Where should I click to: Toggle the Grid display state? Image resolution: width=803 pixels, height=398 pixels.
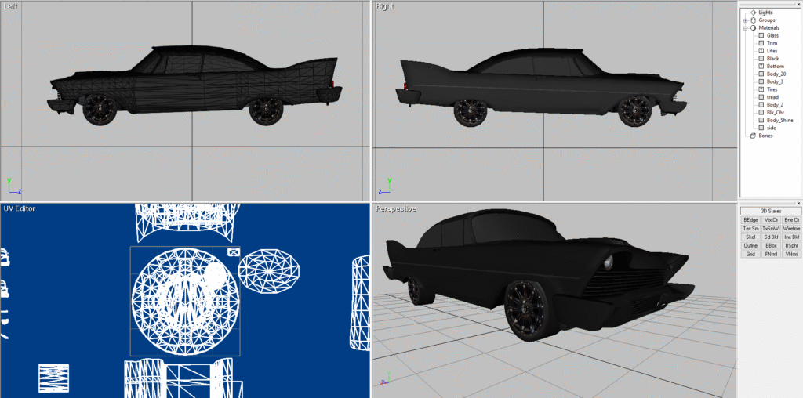tap(750, 254)
